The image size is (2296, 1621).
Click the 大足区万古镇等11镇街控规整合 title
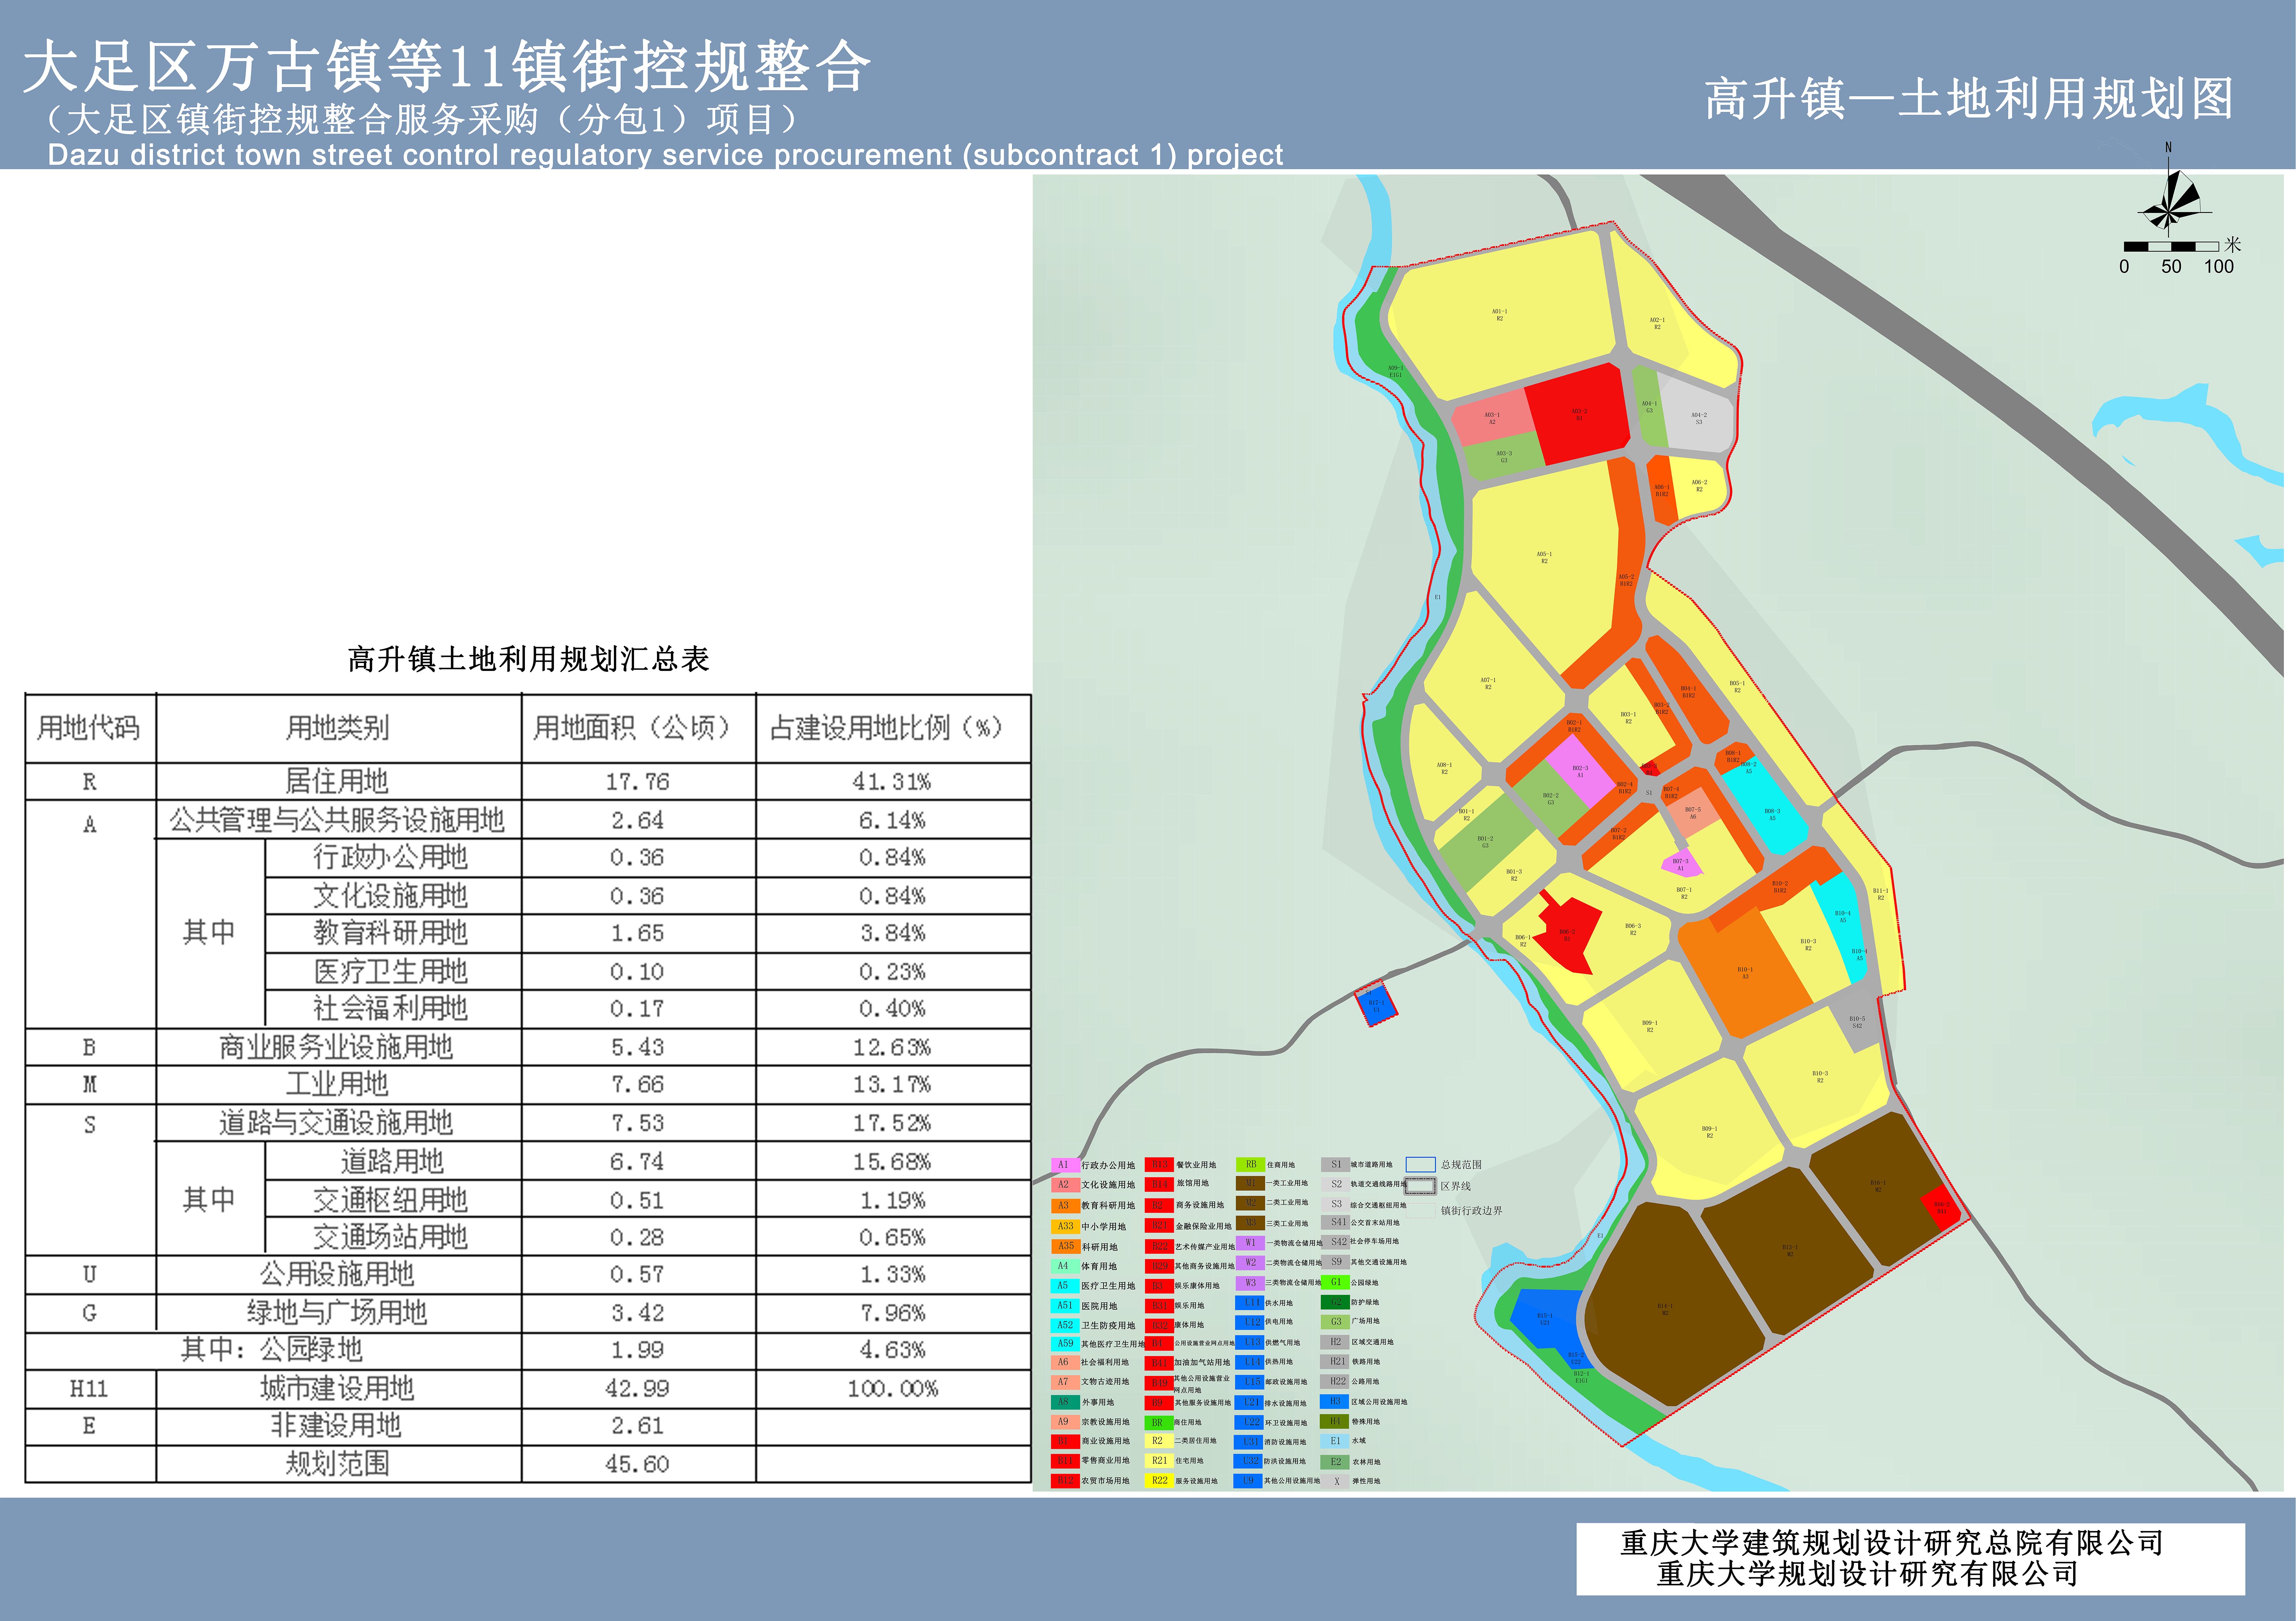(x=447, y=67)
